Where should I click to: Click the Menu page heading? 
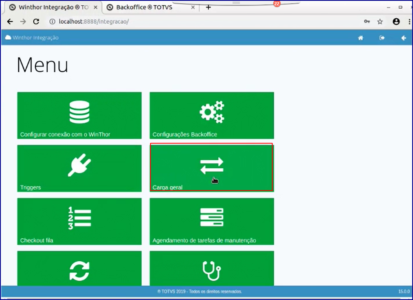click(x=42, y=65)
